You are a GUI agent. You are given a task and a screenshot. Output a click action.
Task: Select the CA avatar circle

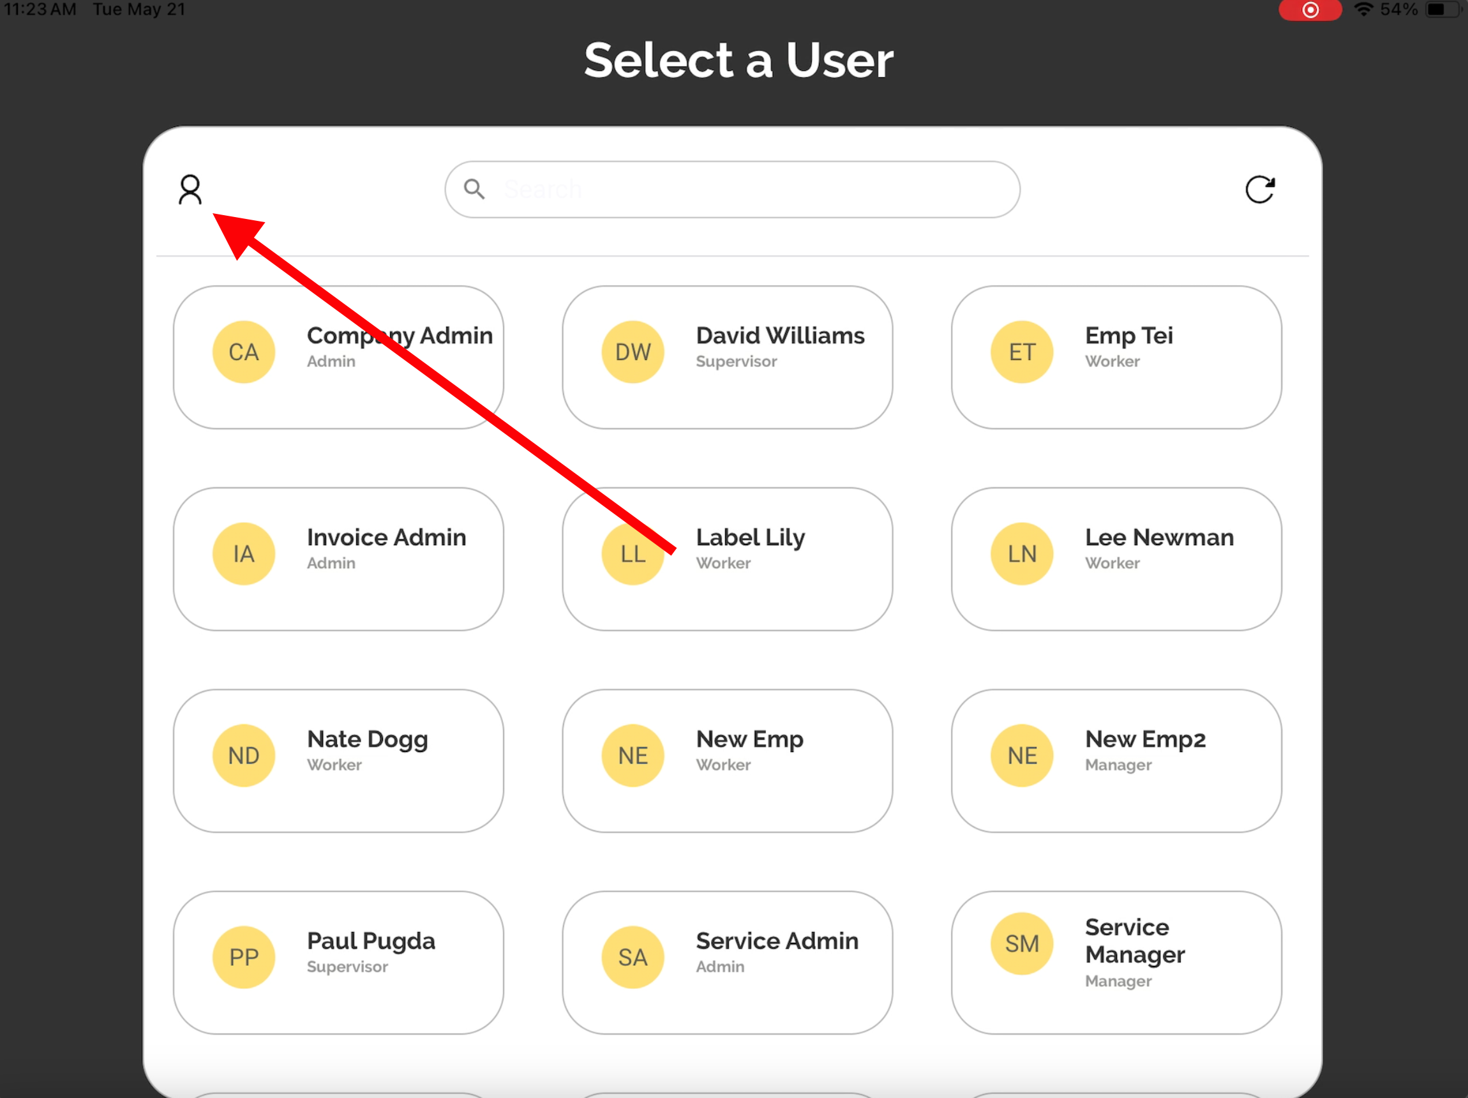244,352
